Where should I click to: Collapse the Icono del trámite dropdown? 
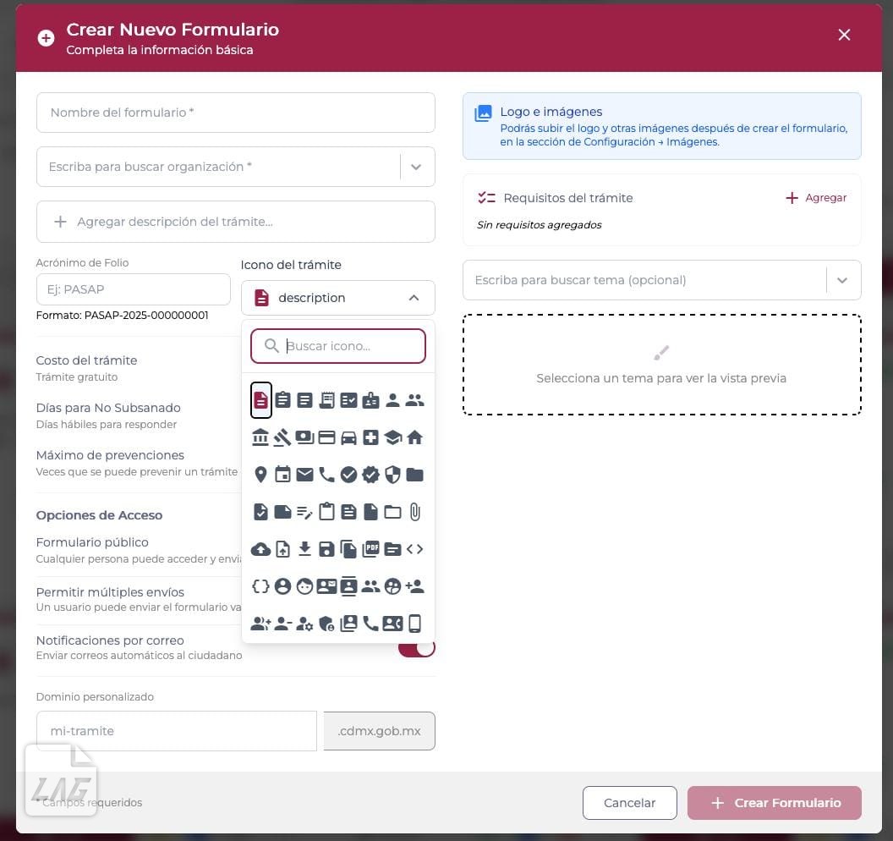414,298
